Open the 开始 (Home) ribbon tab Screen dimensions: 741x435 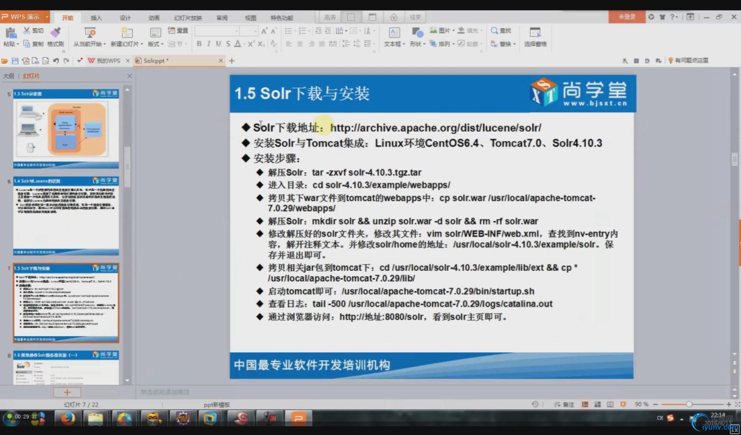67,18
